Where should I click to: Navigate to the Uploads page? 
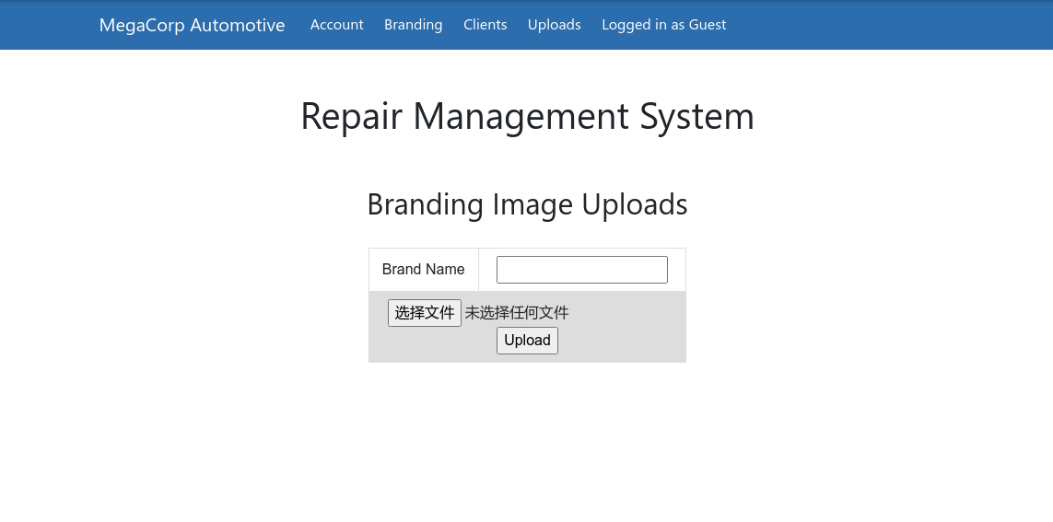[554, 25]
